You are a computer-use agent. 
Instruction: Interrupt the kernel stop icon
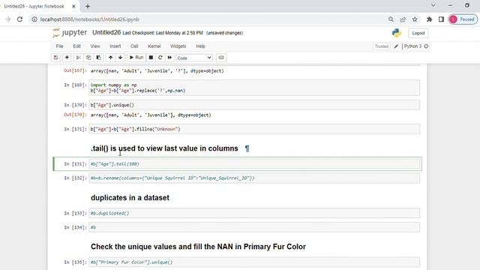(x=151, y=58)
